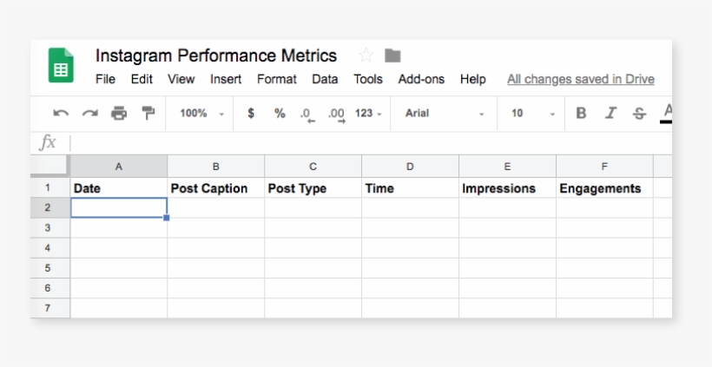
Task: Select row 3 header
Action: tap(50, 227)
